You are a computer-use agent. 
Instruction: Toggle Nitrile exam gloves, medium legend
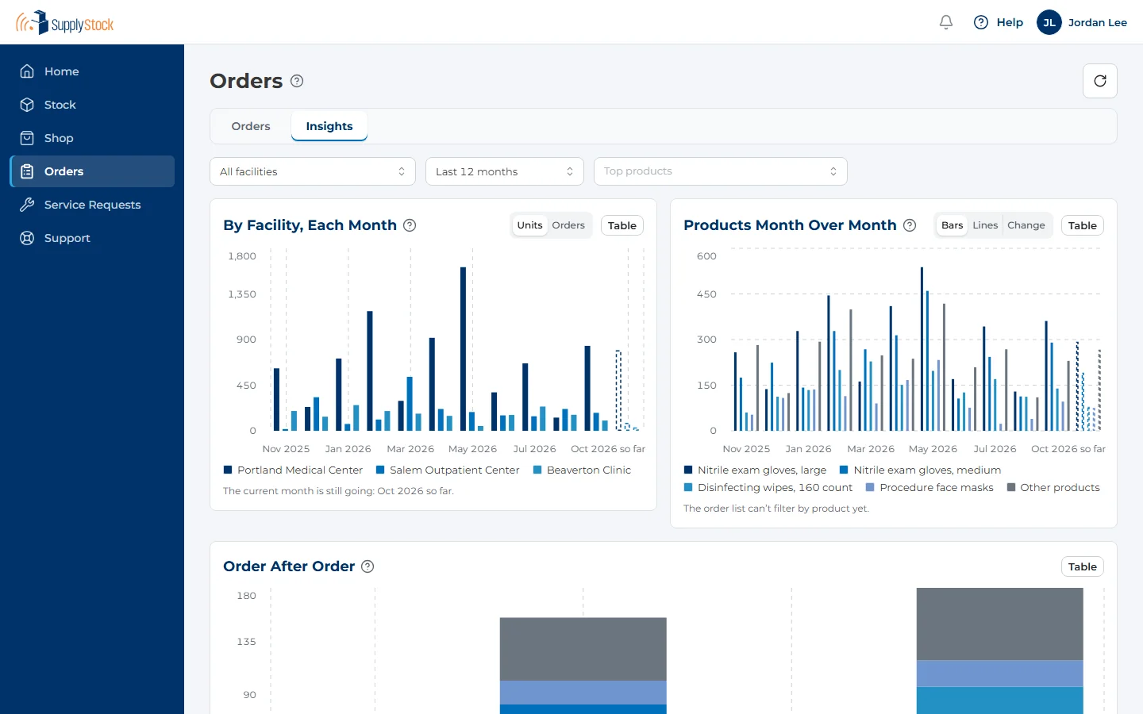point(920,470)
